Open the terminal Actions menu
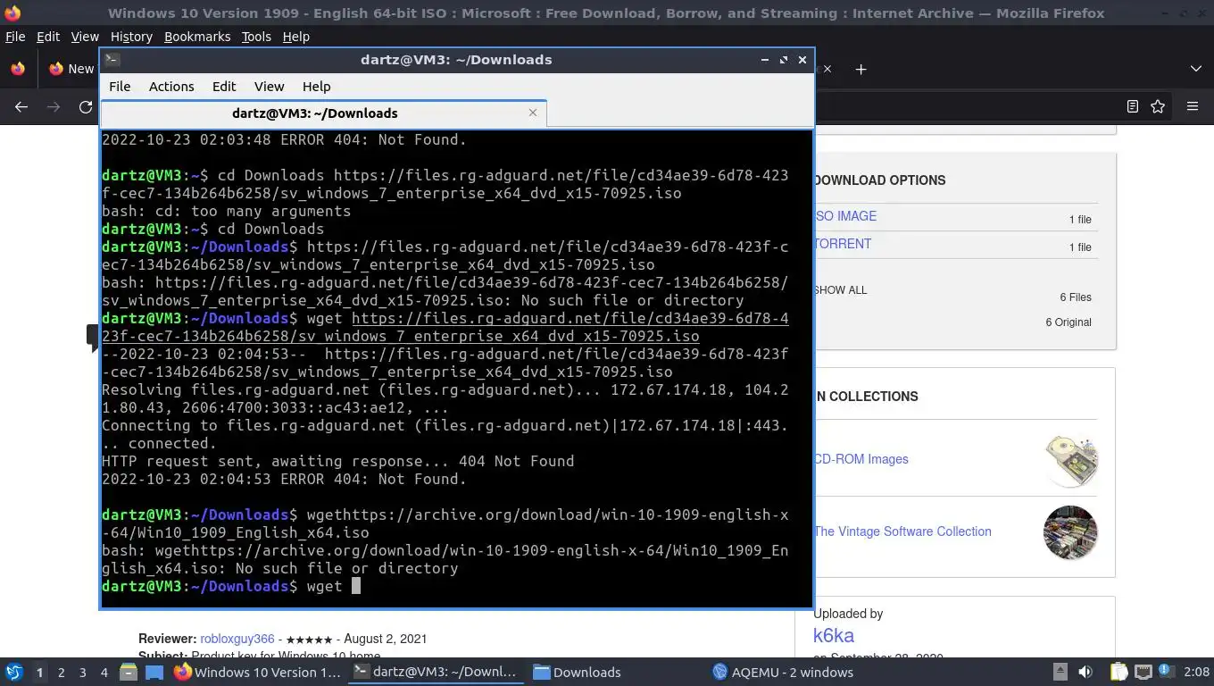Image resolution: width=1214 pixels, height=686 pixels. click(x=171, y=87)
